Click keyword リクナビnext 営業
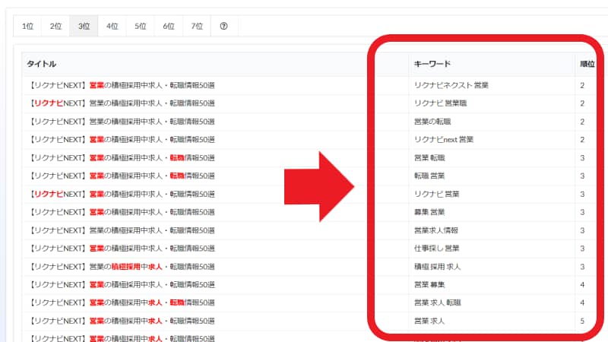The width and height of the screenshot is (608, 342). pyautogui.click(x=444, y=140)
